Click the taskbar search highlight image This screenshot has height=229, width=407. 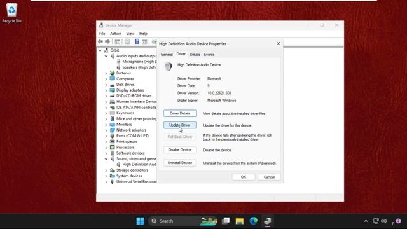209,221
